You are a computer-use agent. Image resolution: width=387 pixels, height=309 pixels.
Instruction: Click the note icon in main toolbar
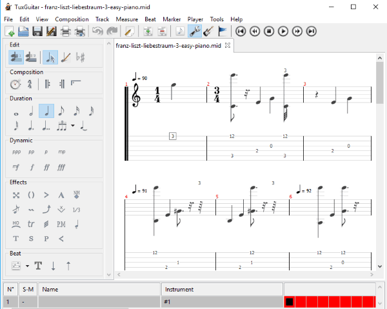point(180,32)
